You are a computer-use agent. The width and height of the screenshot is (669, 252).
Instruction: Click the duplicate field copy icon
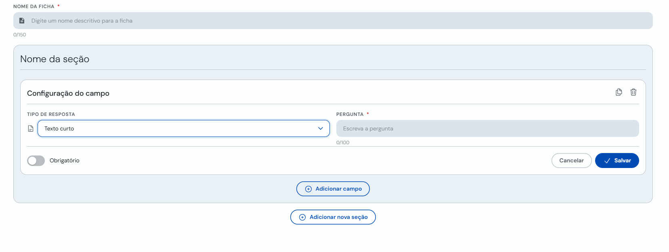(619, 92)
